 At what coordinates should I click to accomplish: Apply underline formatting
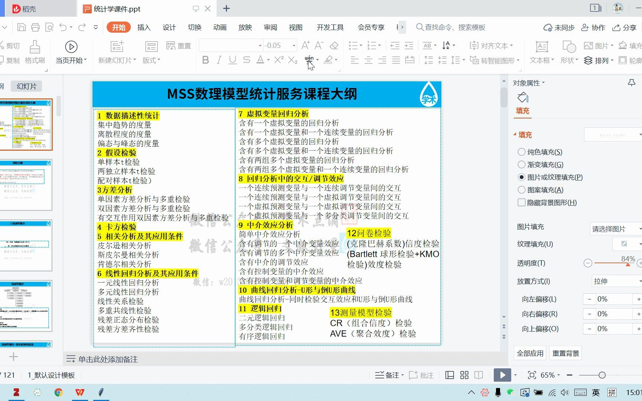[x=233, y=60]
